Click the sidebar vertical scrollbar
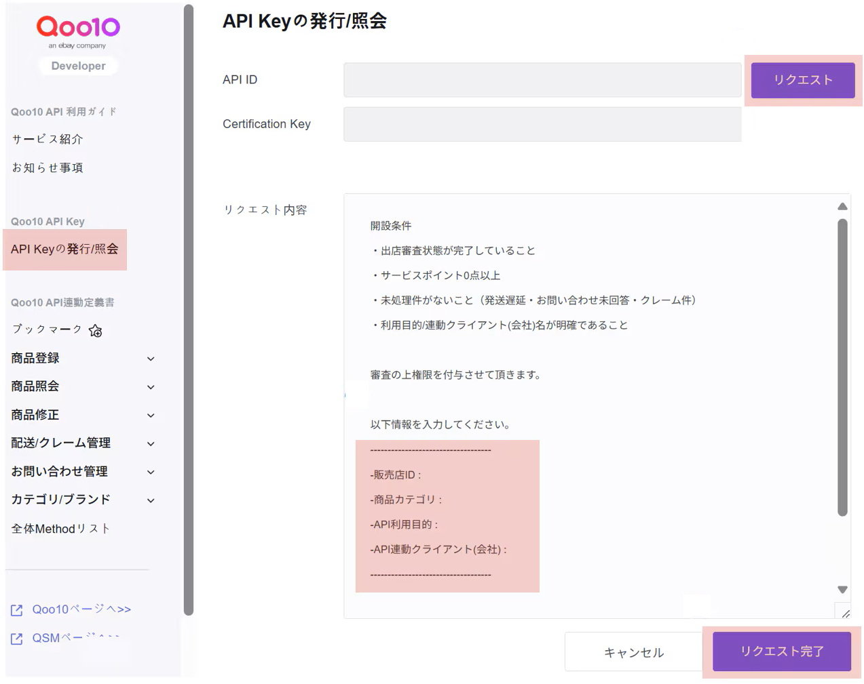 (189, 310)
